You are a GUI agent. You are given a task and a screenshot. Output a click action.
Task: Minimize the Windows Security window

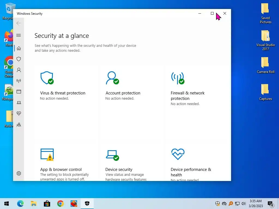click(x=200, y=13)
